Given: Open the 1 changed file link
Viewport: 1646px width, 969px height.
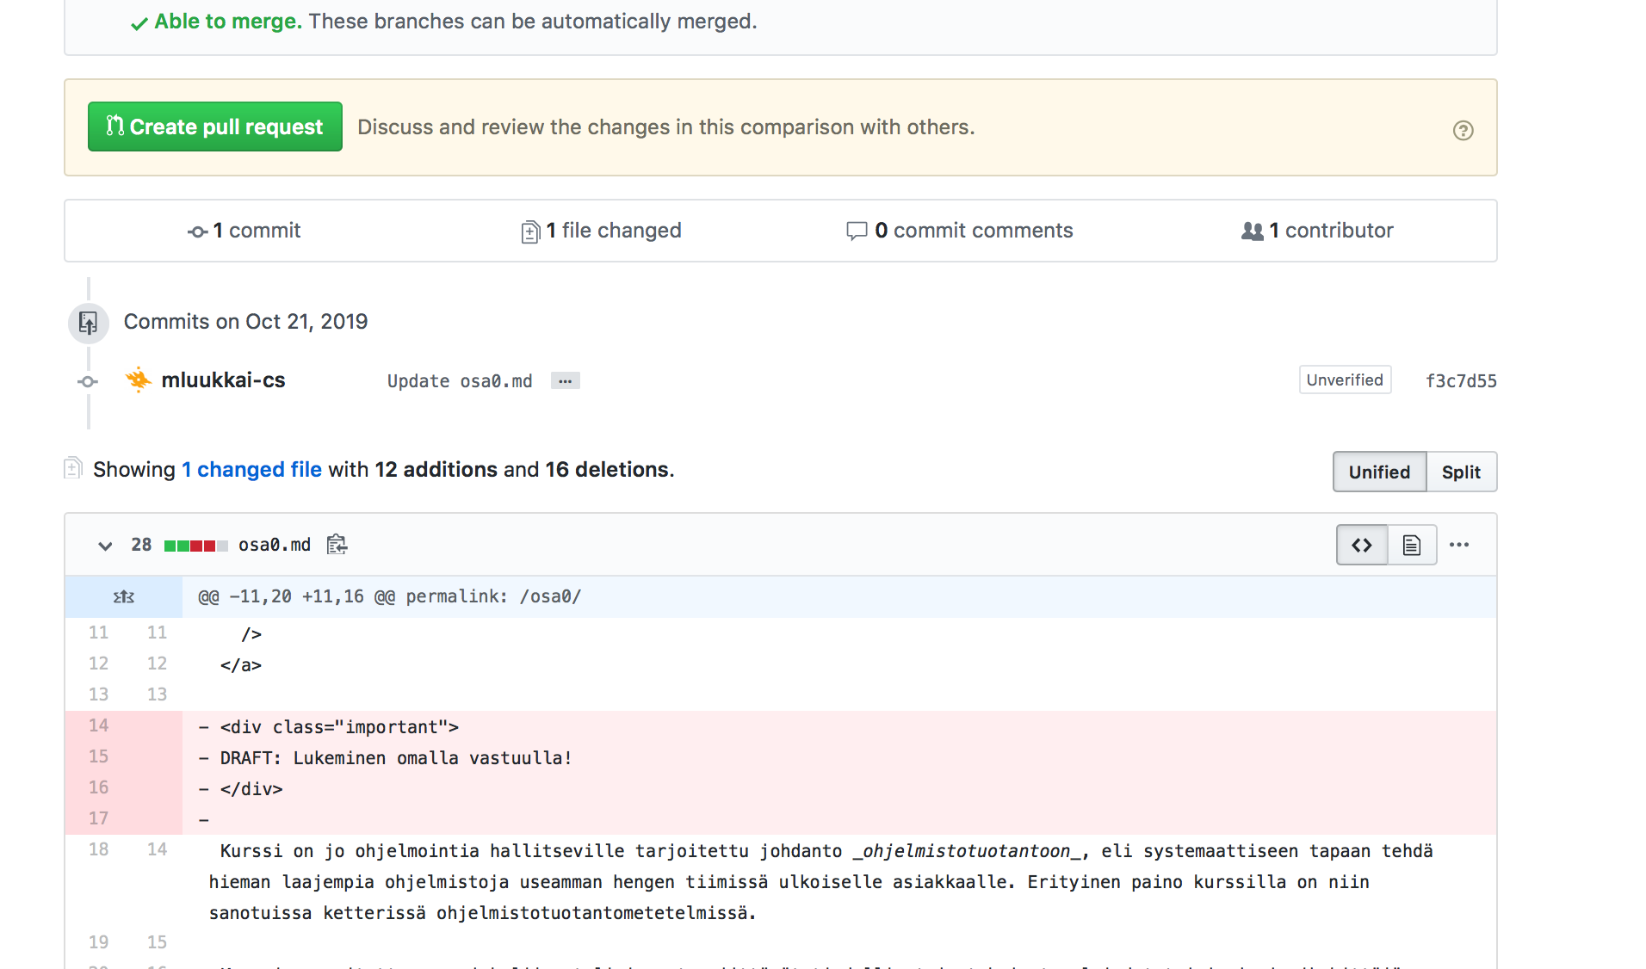Looking at the screenshot, I should pyautogui.click(x=251, y=469).
